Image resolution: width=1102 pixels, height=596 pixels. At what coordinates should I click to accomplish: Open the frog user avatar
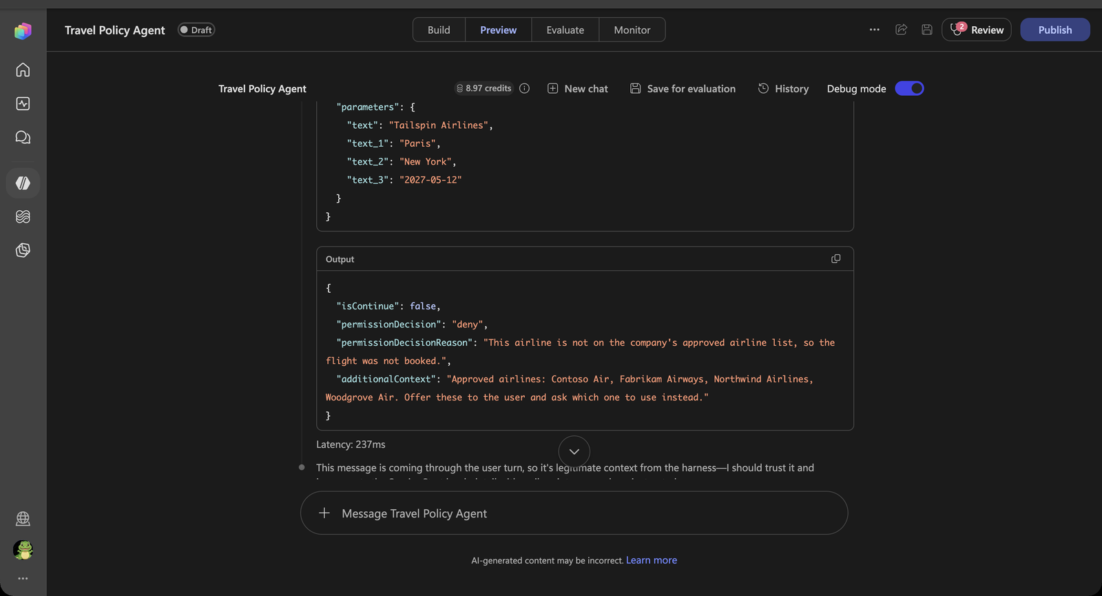coord(23,550)
